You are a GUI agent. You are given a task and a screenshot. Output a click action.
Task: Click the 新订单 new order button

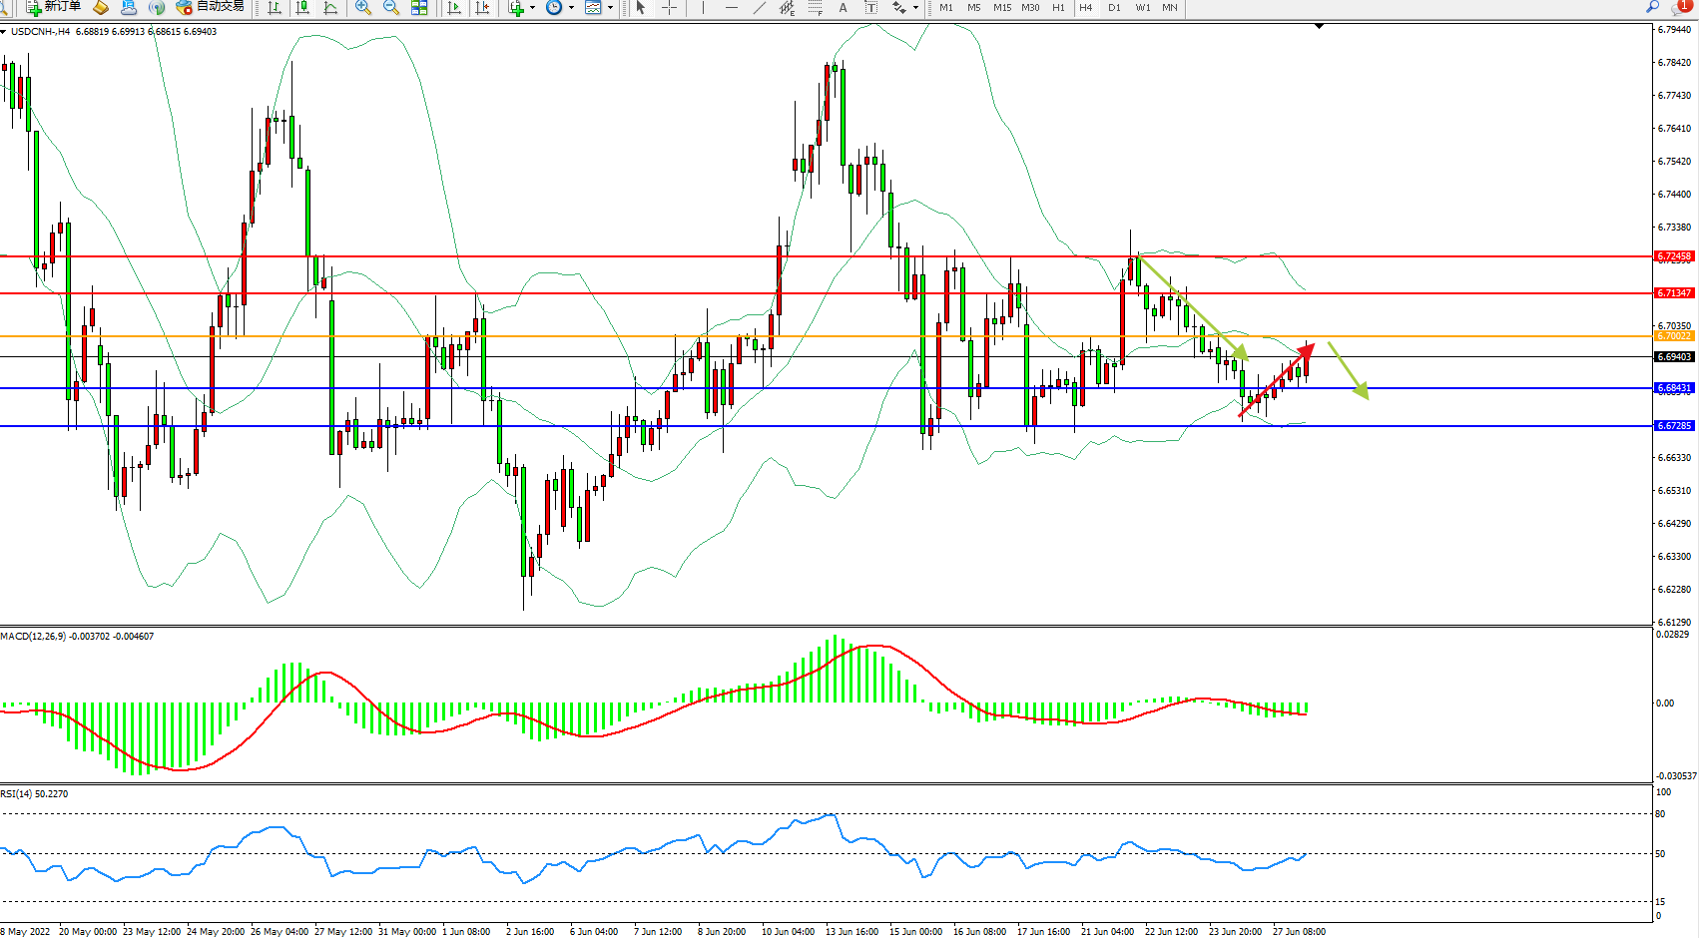pos(54,7)
